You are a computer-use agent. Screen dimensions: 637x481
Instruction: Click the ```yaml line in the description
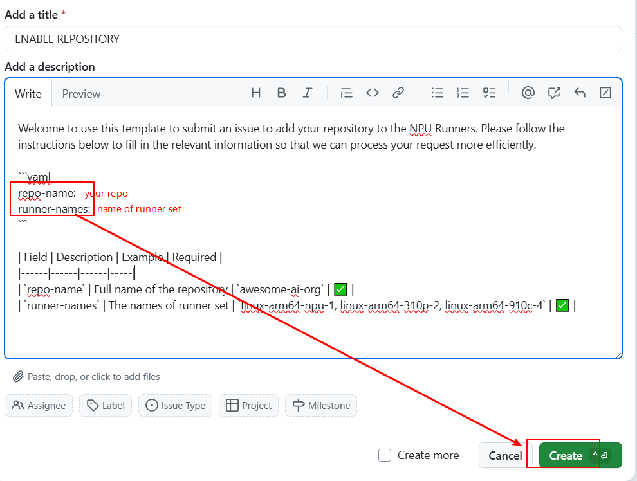35,177
